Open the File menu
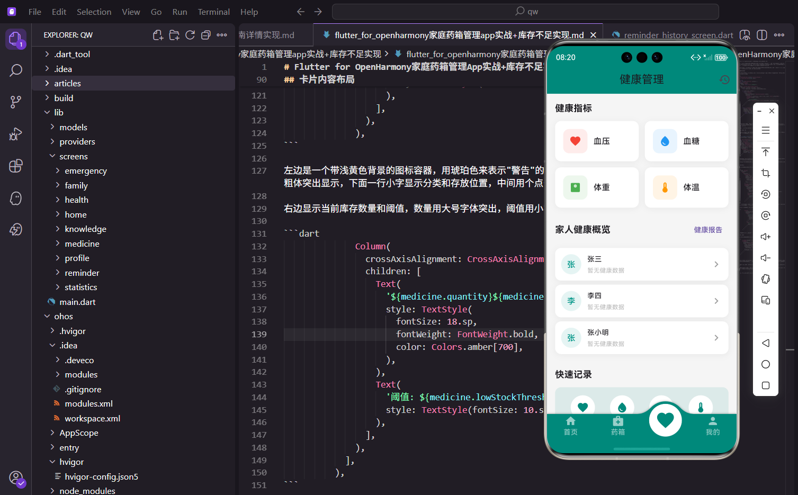 [x=35, y=12]
